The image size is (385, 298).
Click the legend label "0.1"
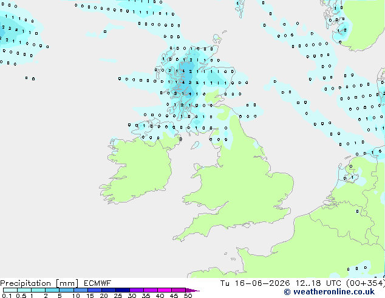7,296
